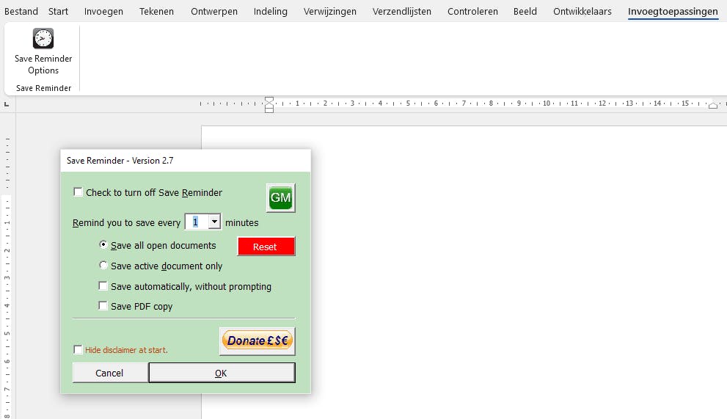Check Hide disclaimer at start
This screenshot has width=727, height=419.
[78, 349]
